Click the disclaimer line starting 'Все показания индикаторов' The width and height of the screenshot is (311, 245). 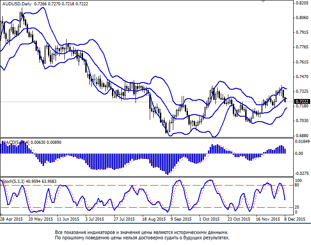pos(142,232)
